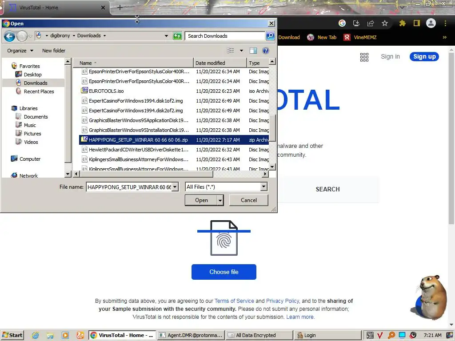This screenshot has height=341, width=455.
Task: Click the hamster mascot on page
Action: (x=430, y=297)
